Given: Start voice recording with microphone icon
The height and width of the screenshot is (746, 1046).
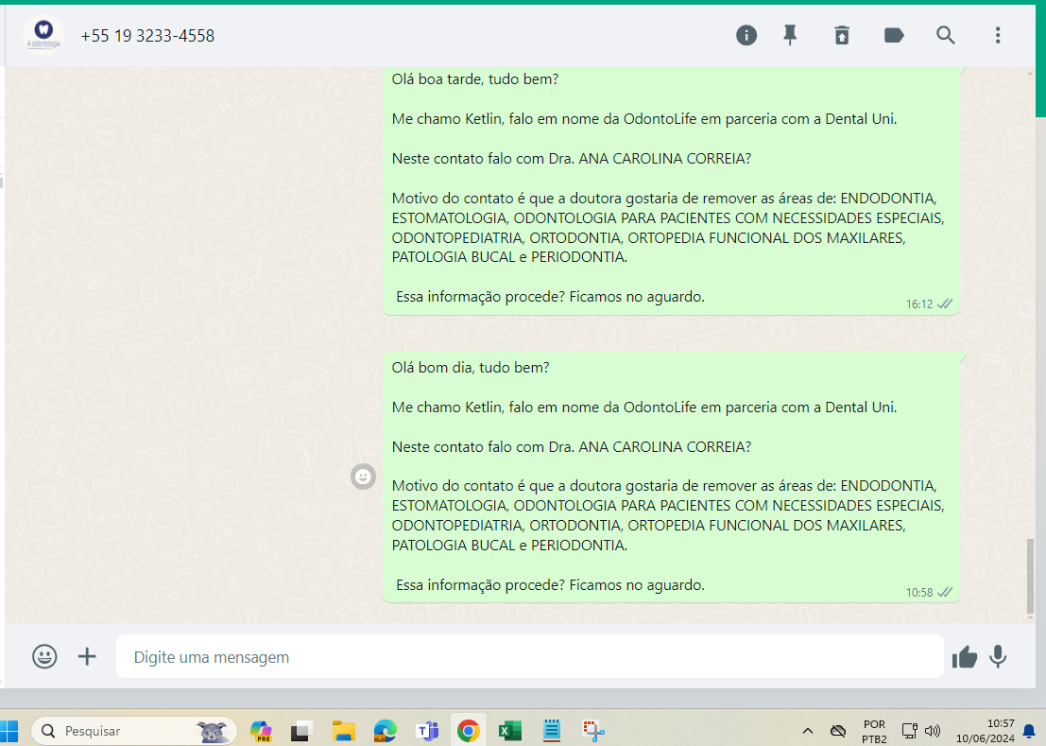Looking at the screenshot, I should click(997, 656).
